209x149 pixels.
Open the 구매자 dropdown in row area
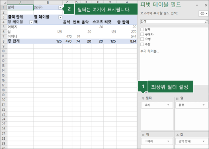168,141
